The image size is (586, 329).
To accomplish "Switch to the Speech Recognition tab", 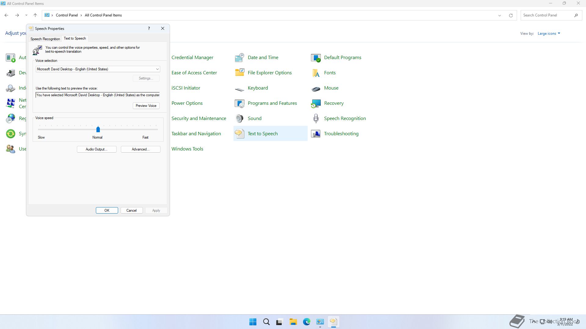I will click(45, 39).
